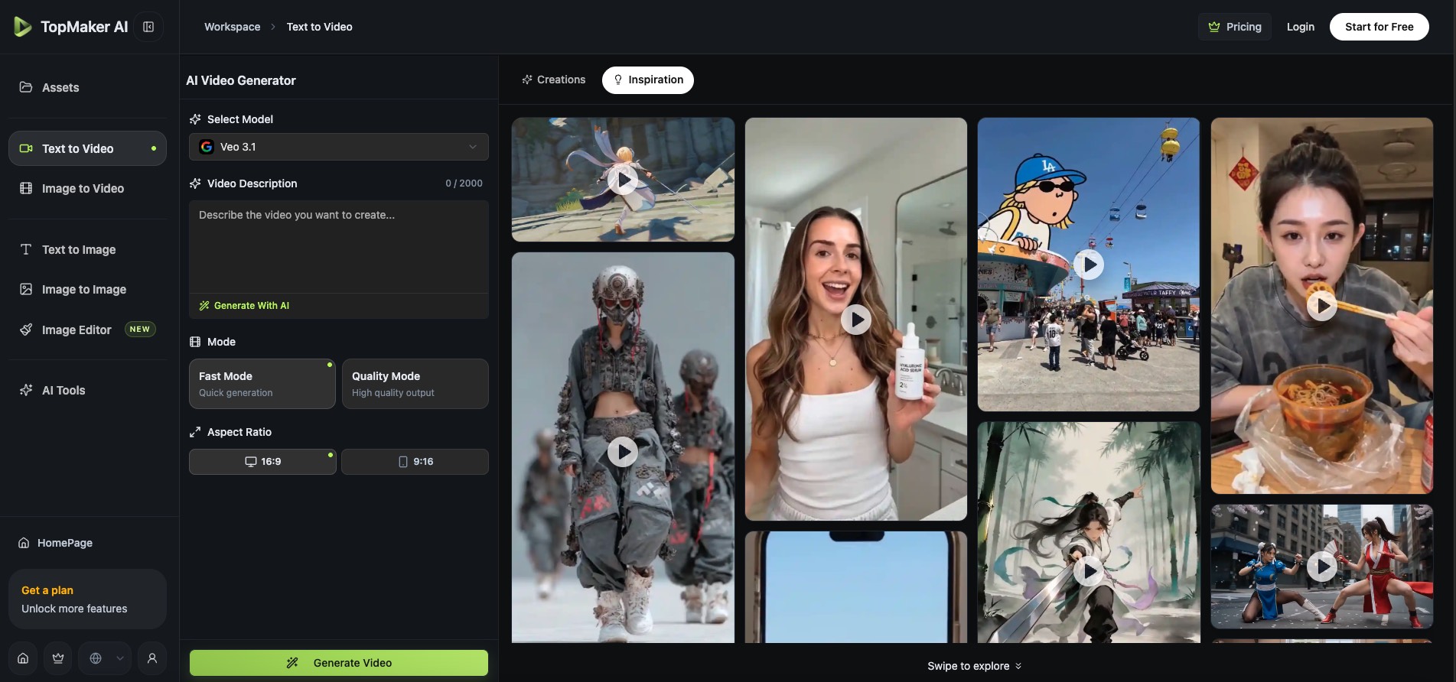1456x682 pixels.
Task: Click Start for Free button
Action: point(1379,27)
